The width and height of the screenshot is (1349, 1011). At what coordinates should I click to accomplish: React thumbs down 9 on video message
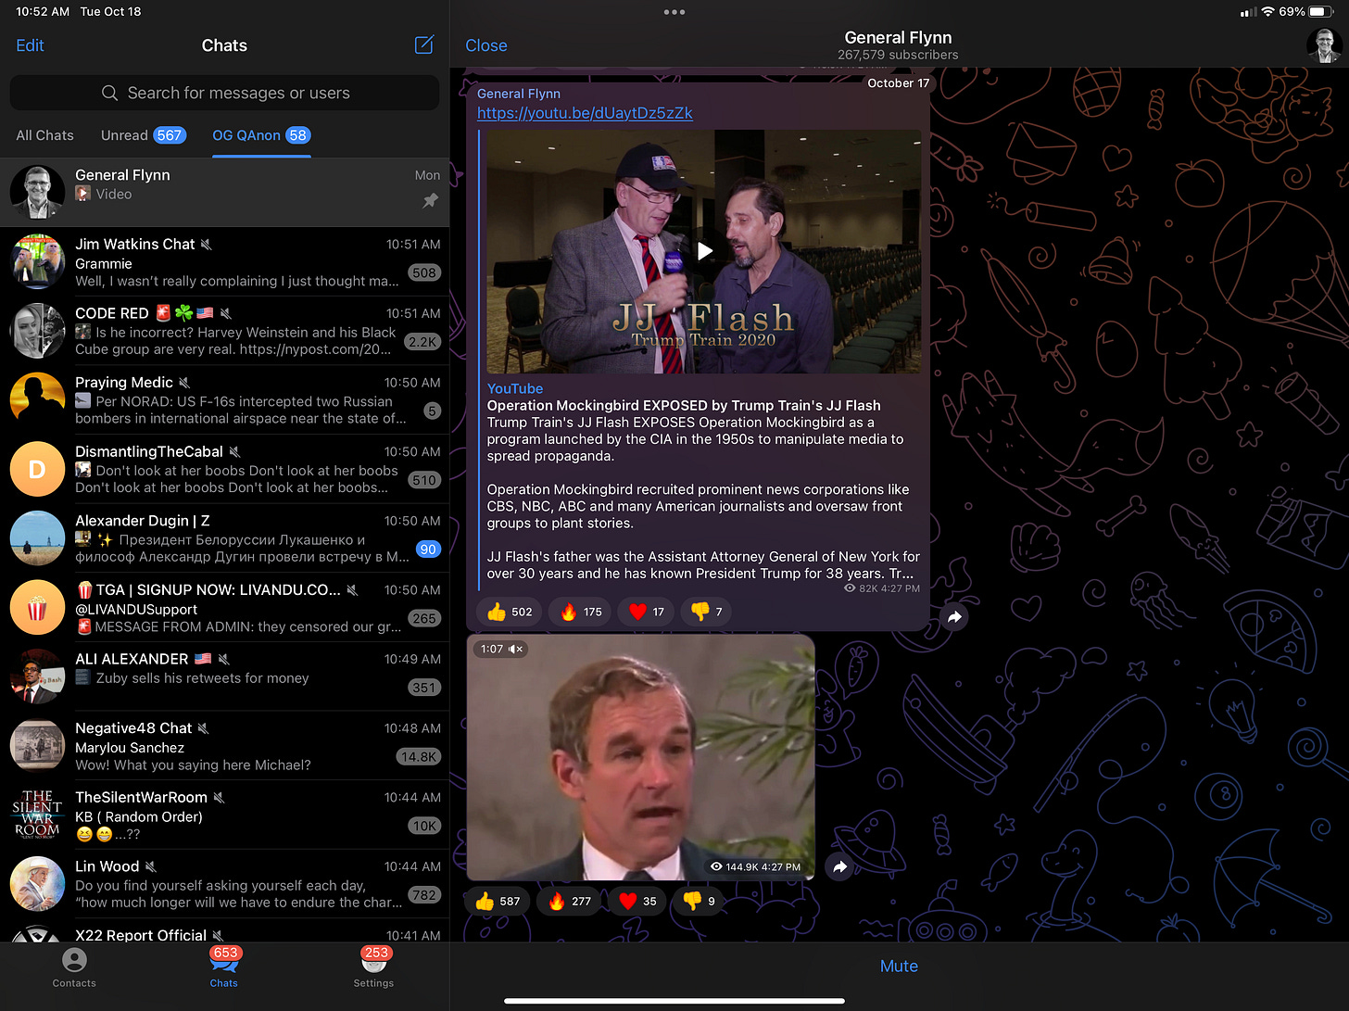[x=700, y=901]
